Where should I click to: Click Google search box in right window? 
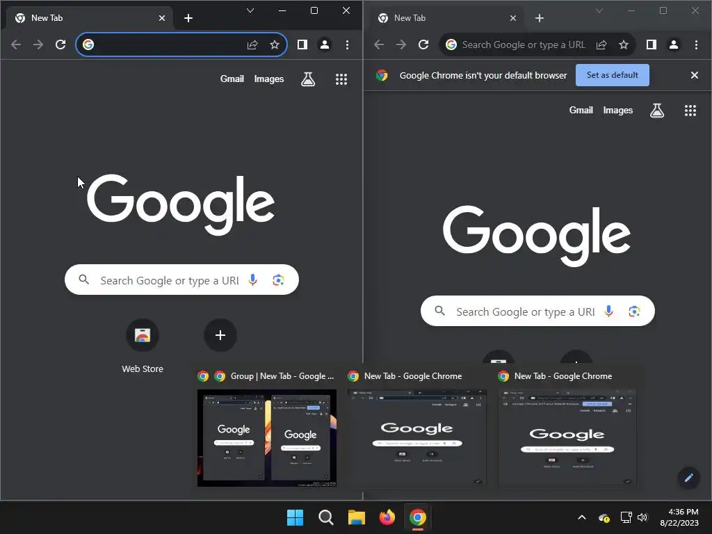pos(537,311)
